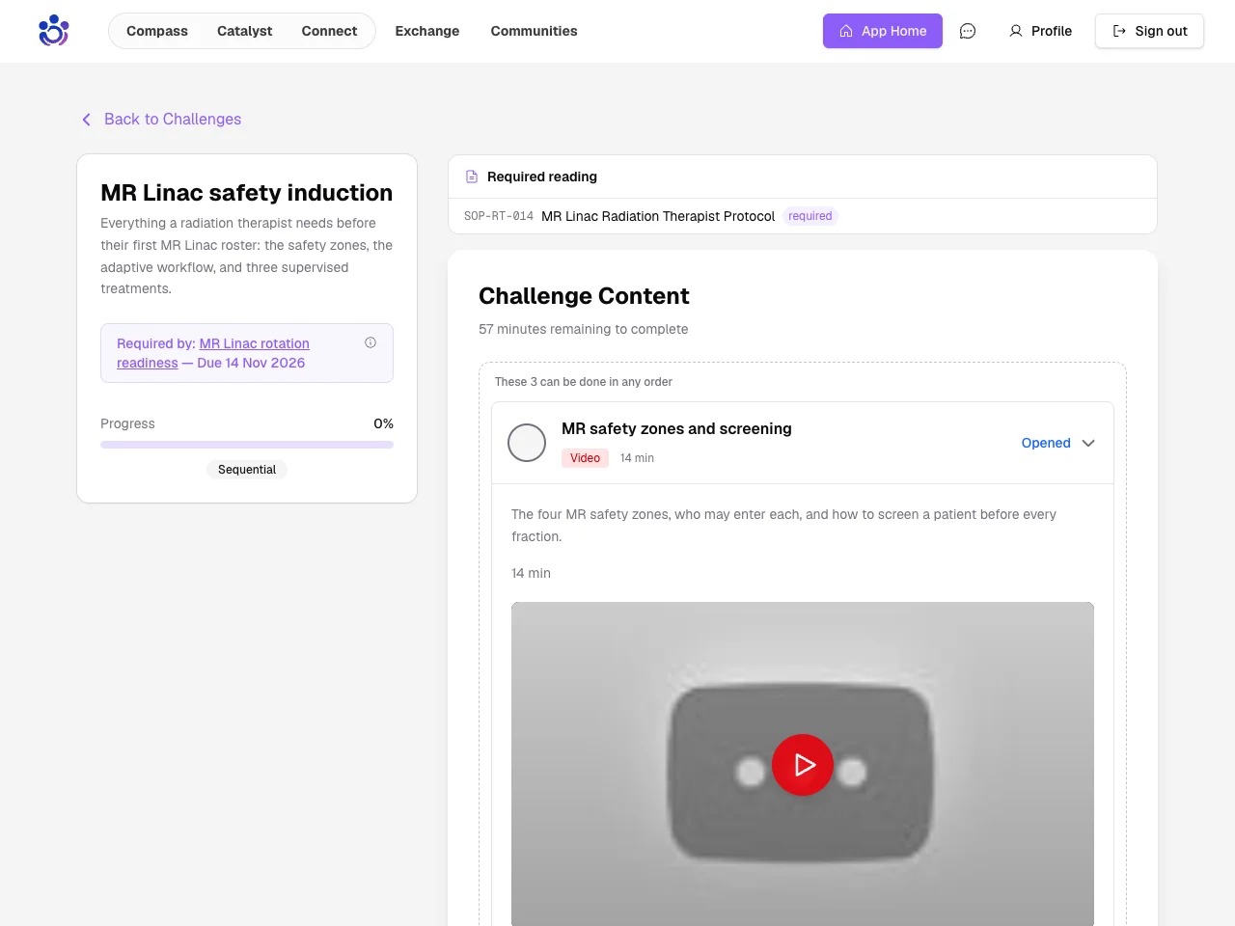
Task: Click the MR Linac safety induction title
Action: 247,193
